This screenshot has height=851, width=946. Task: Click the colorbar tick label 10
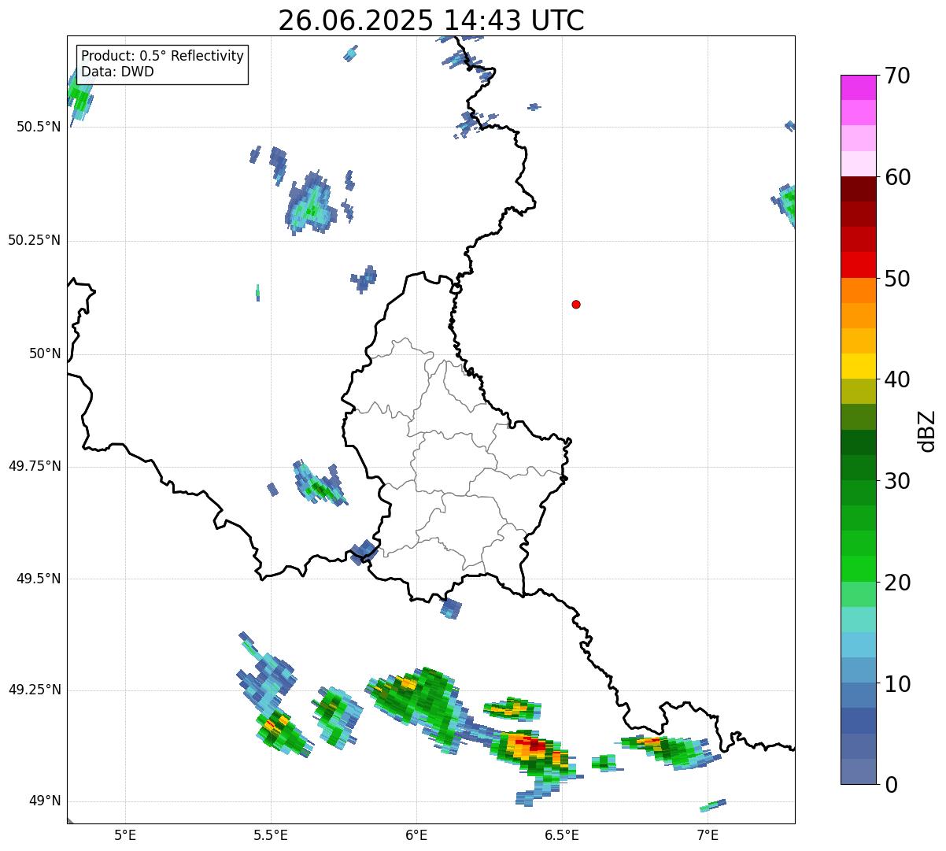[897, 683]
